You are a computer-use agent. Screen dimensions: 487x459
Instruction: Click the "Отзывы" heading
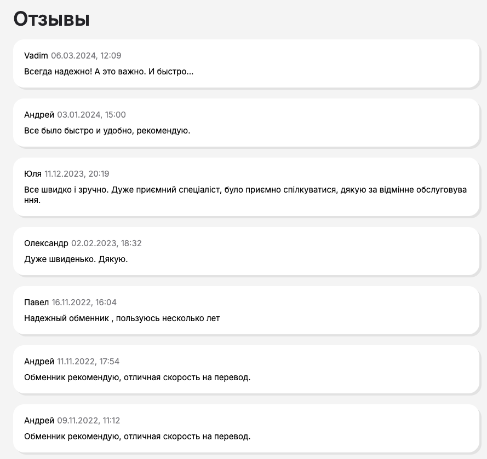point(51,19)
